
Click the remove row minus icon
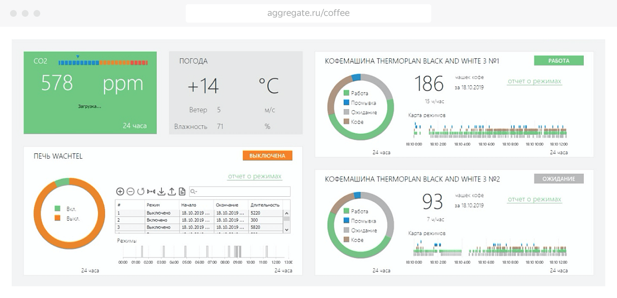point(130,192)
